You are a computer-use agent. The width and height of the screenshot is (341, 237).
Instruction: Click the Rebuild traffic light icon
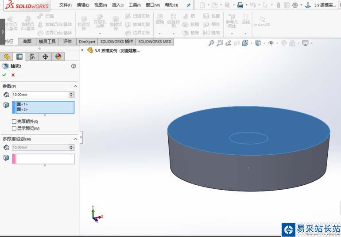pos(279,5)
